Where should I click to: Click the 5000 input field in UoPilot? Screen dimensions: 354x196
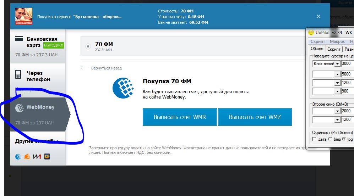(348, 74)
